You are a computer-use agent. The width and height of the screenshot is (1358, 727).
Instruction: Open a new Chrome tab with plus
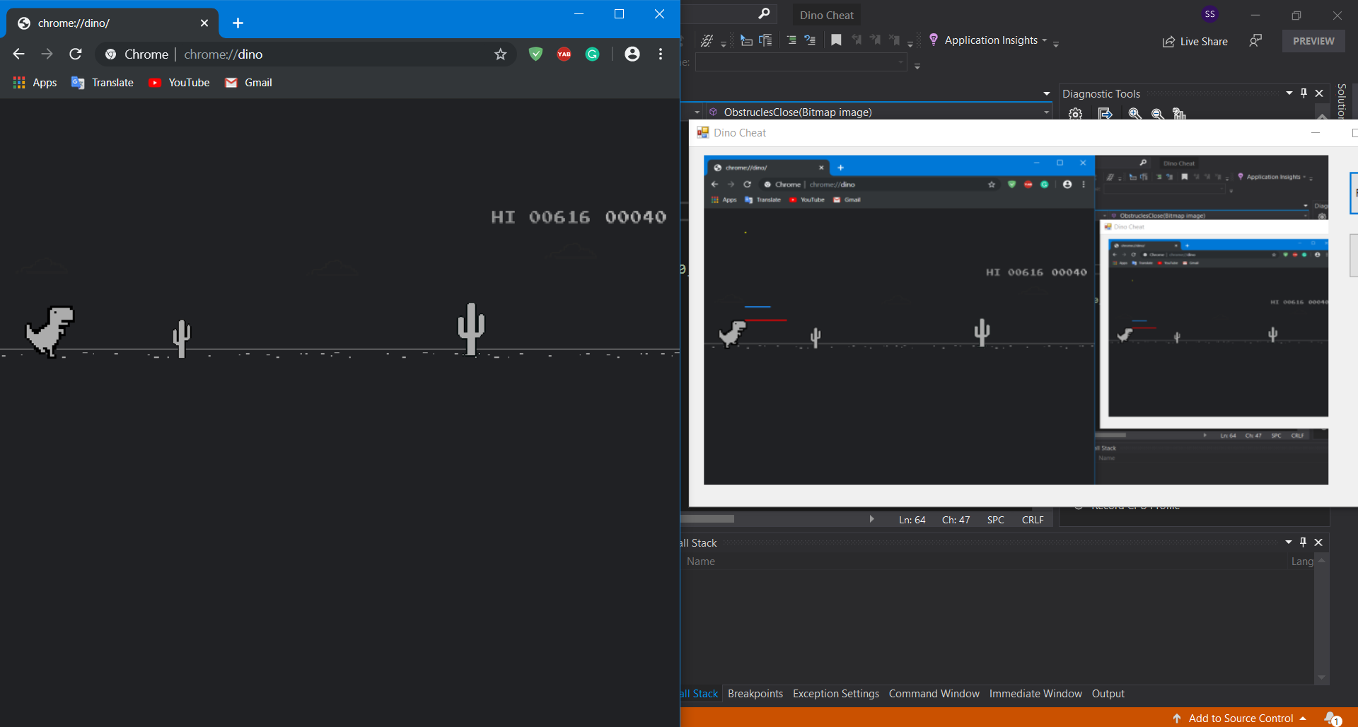tap(238, 23)
